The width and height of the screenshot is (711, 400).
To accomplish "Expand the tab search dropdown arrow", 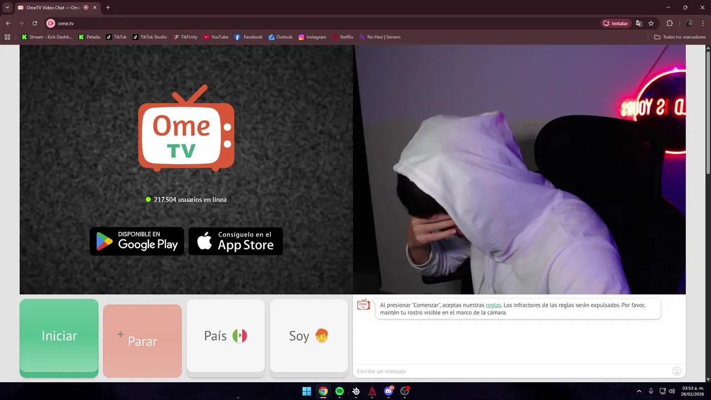I will click(x=7, y=7).
